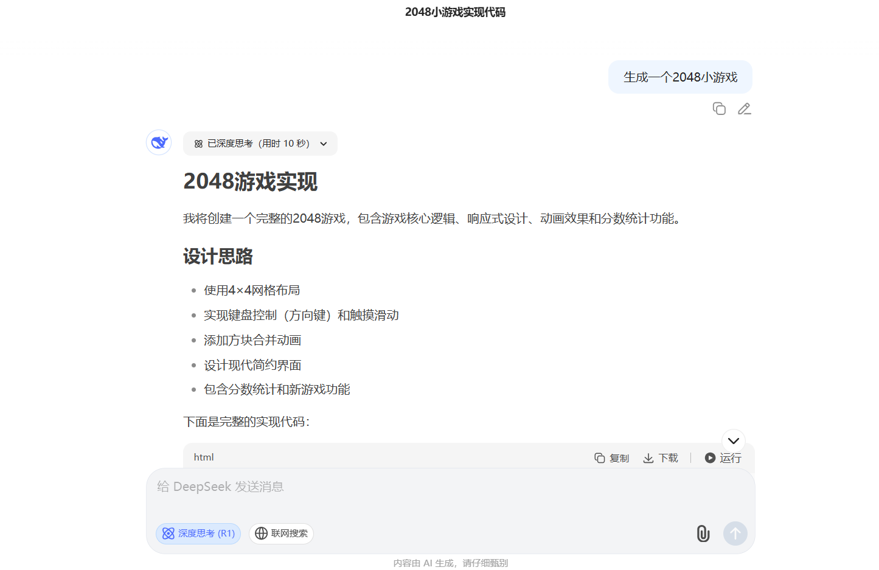Click the 2048小游戏实现代码 conversation title
879x570 pixels.
tap(455, 12)
